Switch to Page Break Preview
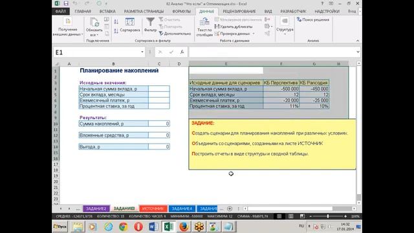The height and width of the screenshot is (233, 414). (x=302, y=216)
